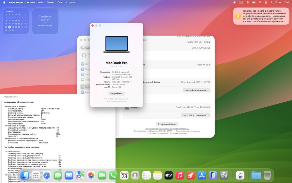Open System Information icon in Dock
The height and width of the screenshot is (183, 292).
pyautogui.click(x=240, y=175)
